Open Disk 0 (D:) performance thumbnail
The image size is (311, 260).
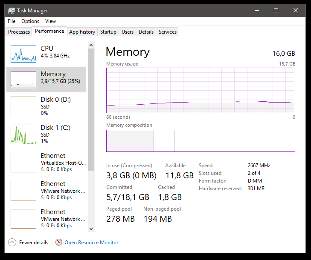tap(23, 106)
